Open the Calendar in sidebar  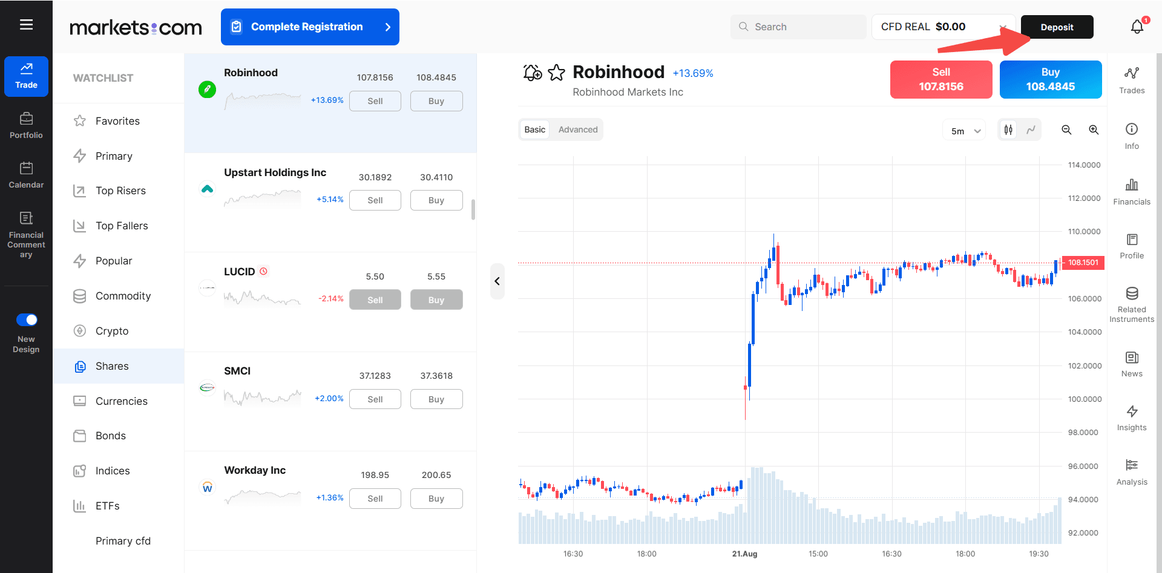click(26, 175)
